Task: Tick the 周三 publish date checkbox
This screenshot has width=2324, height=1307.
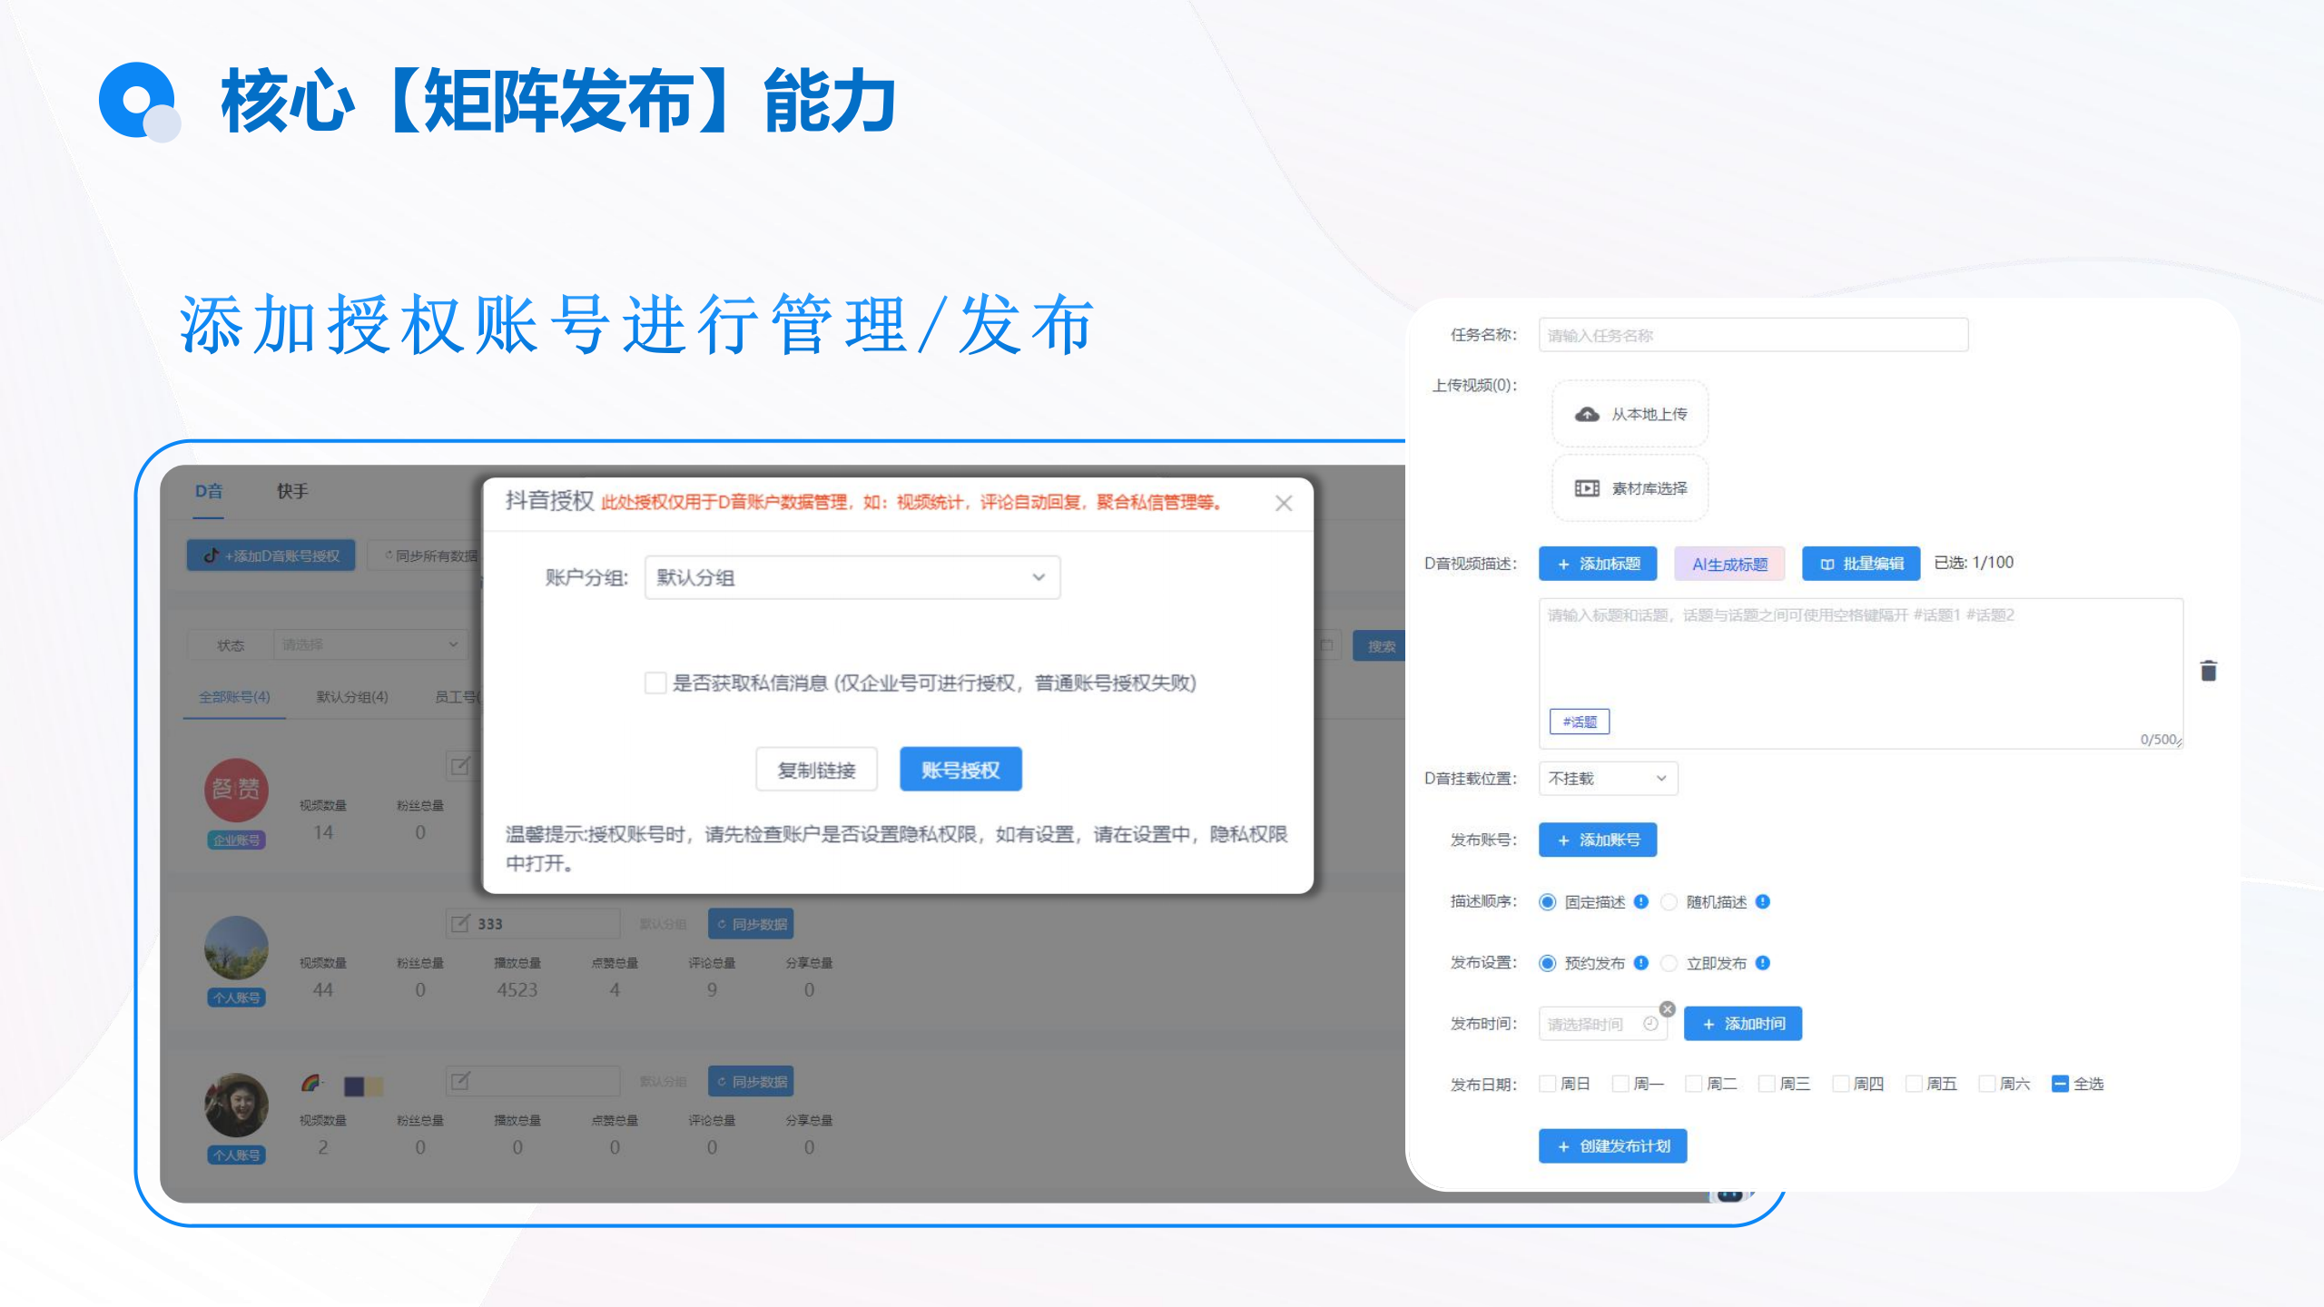Action: (1767, 1084)
